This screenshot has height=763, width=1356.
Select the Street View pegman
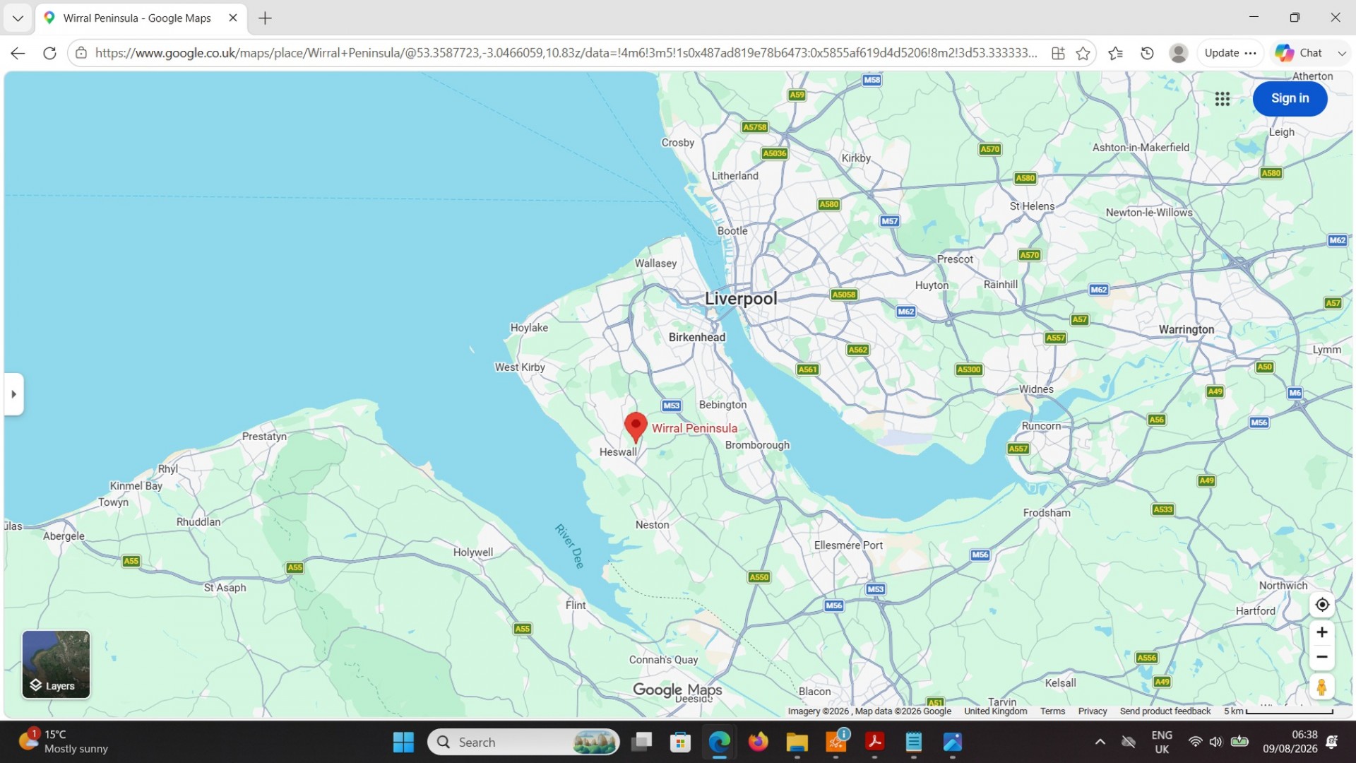pos(1322,687)
